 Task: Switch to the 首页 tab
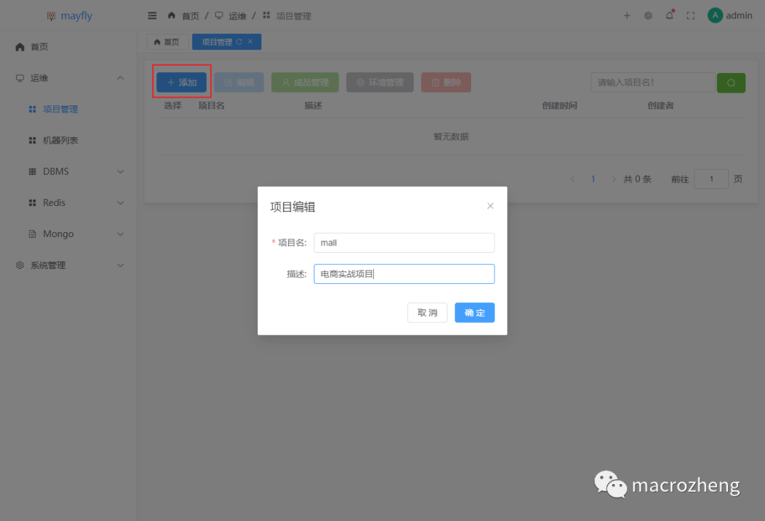(167, 42)
